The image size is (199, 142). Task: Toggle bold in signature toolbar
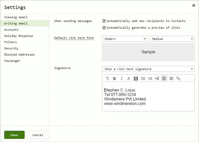114,79
